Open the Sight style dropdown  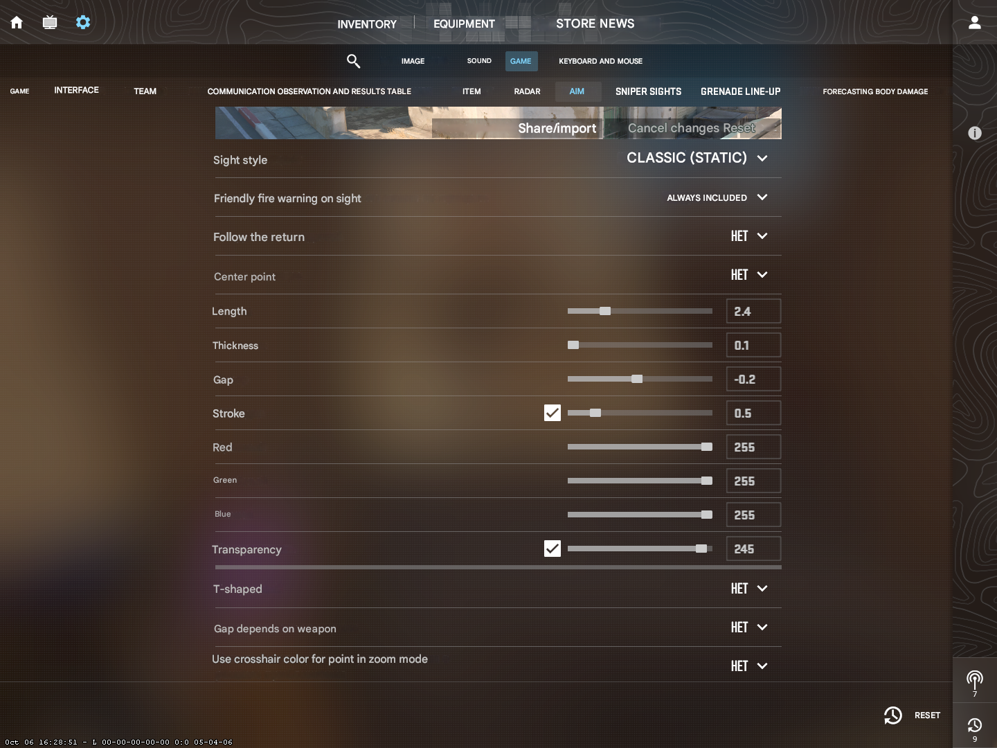click(x=697, y=159)
